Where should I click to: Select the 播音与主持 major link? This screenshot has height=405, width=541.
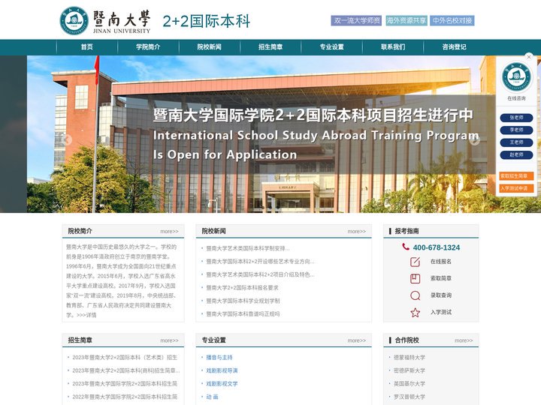tap(219, 358)
